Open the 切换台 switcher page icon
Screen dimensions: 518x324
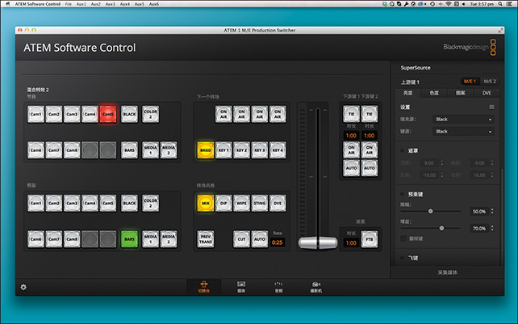204,287
